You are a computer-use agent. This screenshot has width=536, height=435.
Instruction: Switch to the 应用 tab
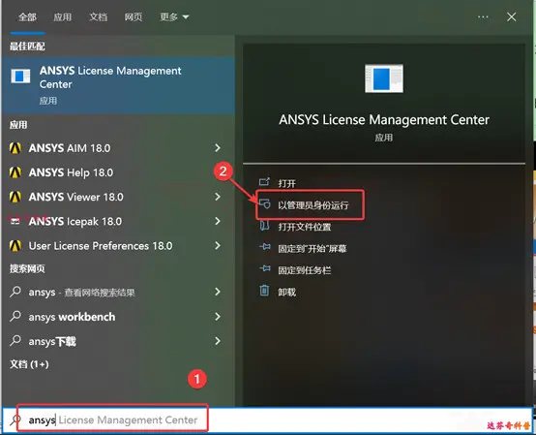point(63,16)
